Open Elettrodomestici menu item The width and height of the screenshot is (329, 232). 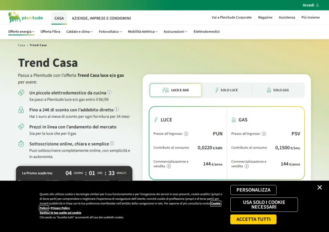click(x=207, y=31)
